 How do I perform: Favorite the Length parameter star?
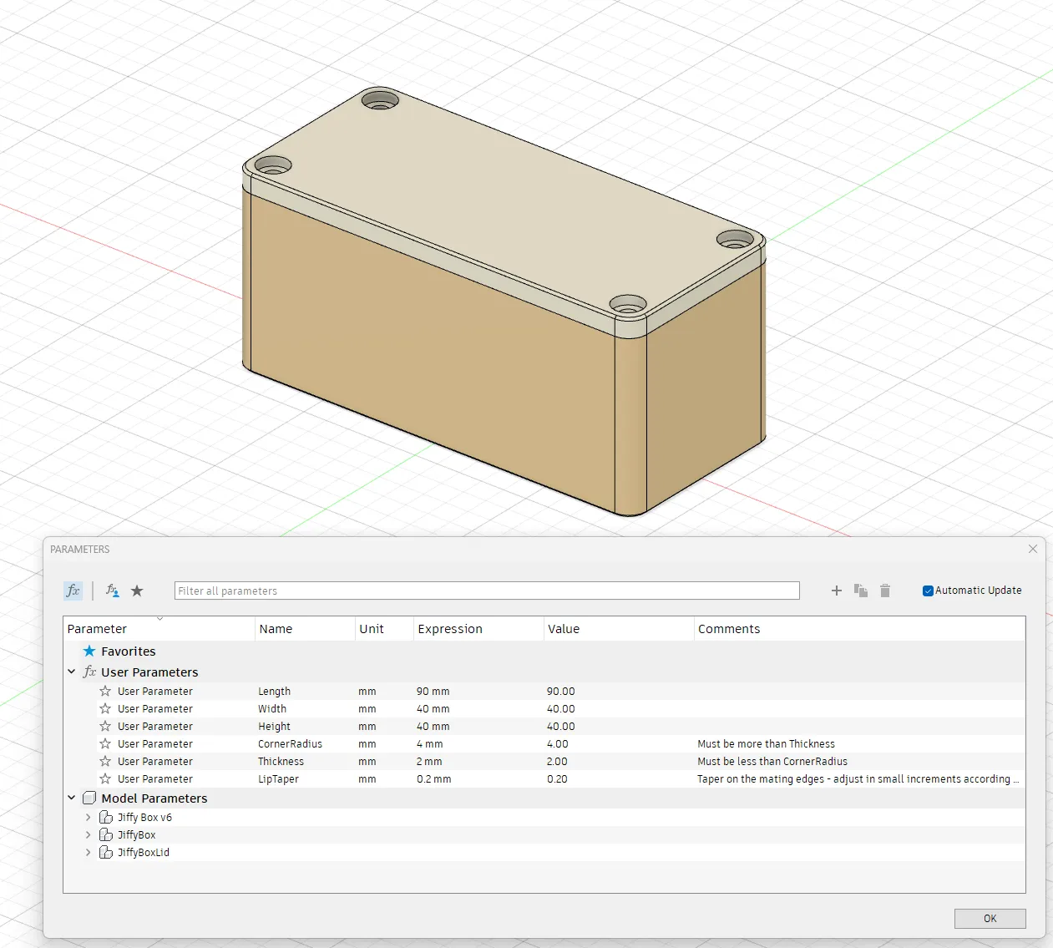pos(105,692)
